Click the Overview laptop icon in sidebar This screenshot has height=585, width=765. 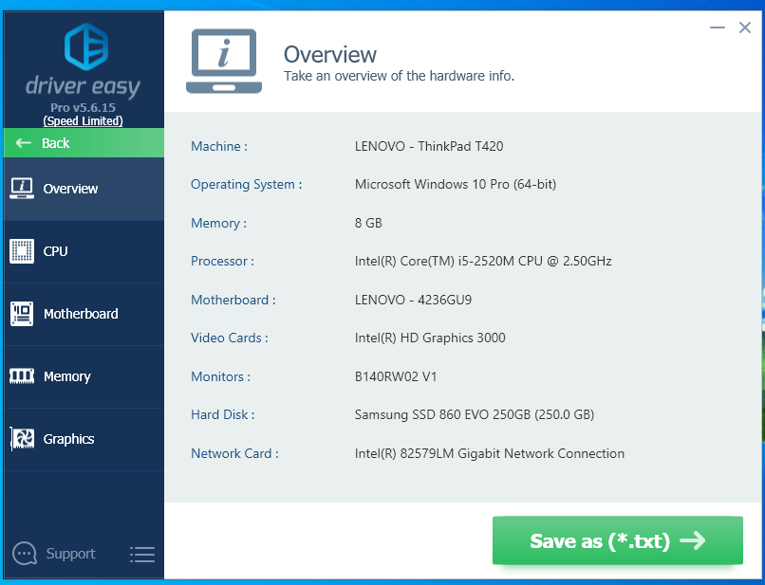tap(22, 188)
